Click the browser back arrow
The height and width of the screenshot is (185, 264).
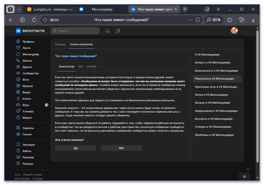11,20
